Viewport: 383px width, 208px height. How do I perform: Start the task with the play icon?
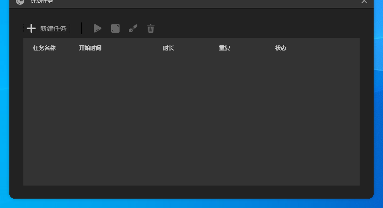click(97, 29)
